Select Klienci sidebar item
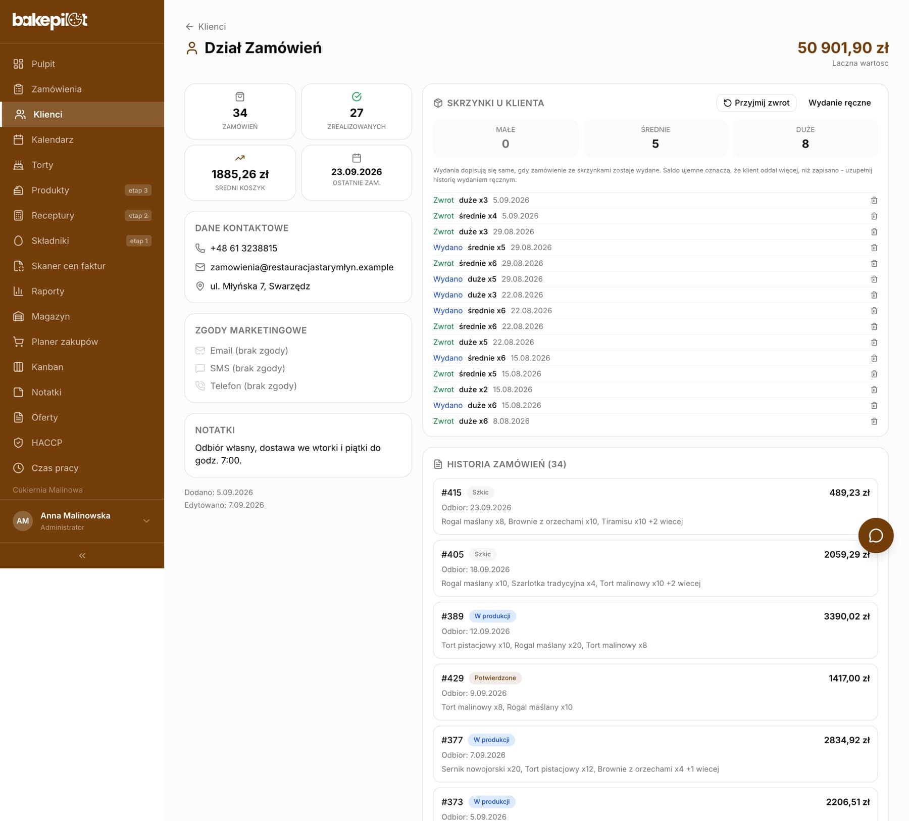The image size is (909, 821). click(x=82, y=114)
